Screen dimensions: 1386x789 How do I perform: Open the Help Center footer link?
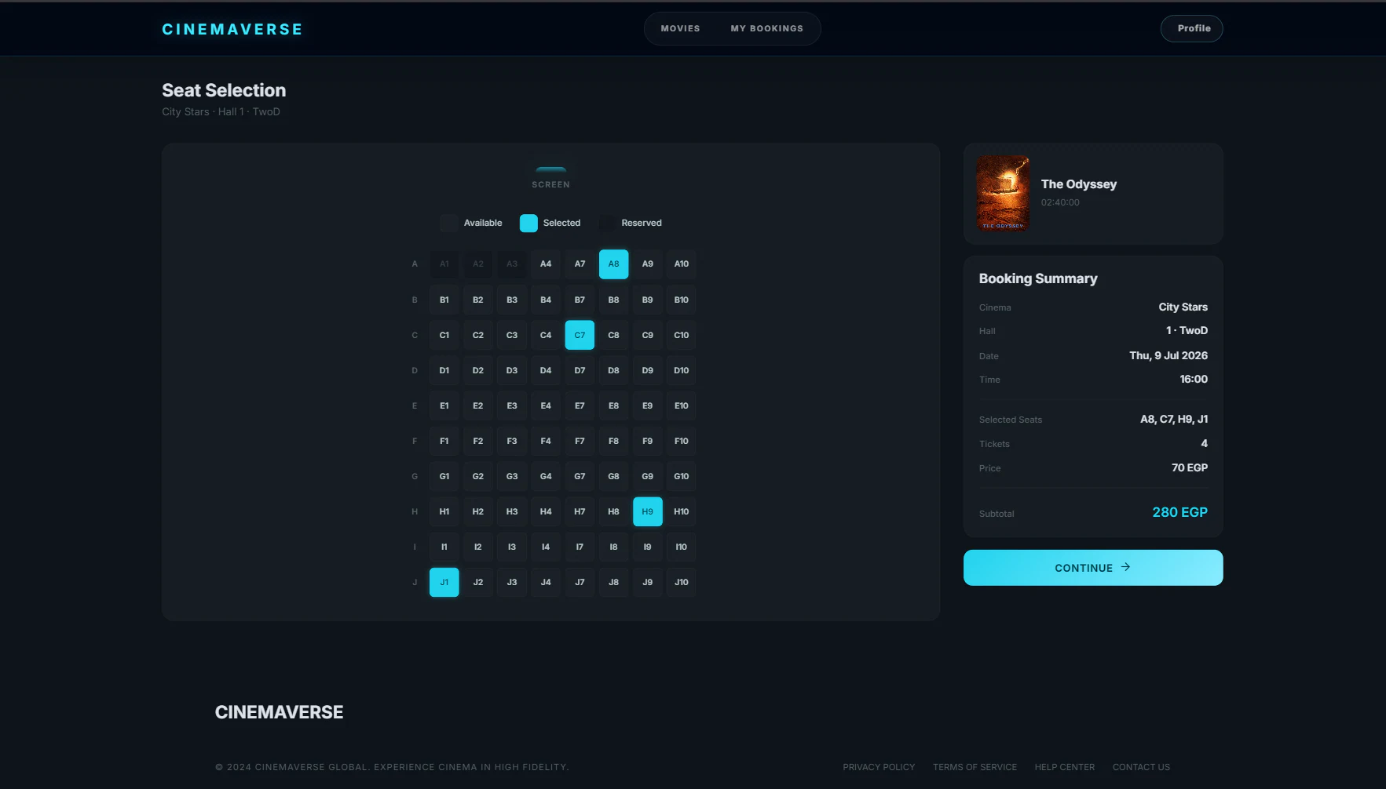1064,767
